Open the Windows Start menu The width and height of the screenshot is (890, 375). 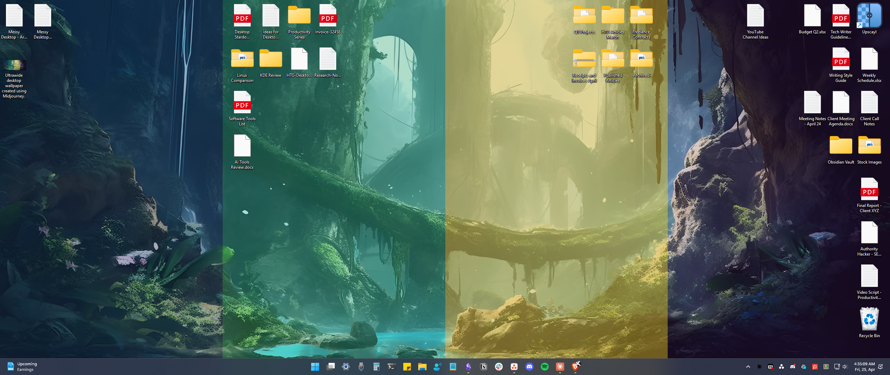(315, 367)
